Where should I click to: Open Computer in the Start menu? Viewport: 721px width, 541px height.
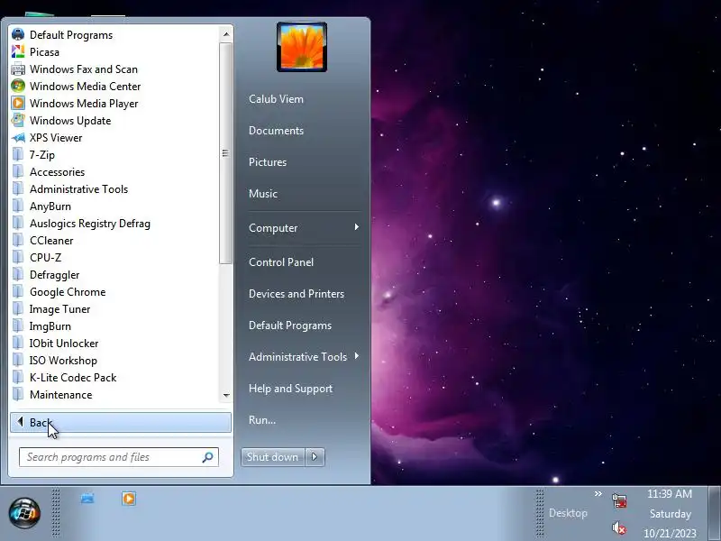273,228
